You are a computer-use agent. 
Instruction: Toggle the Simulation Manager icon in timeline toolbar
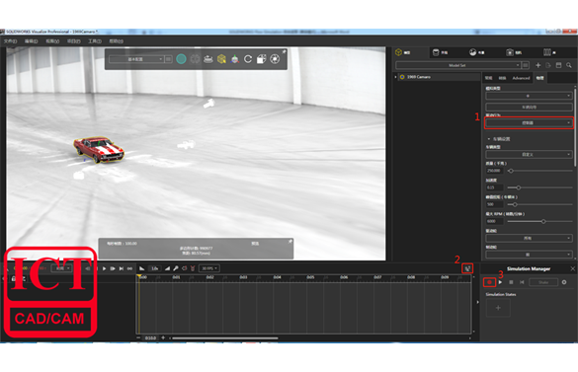click(x=467, y=268)
